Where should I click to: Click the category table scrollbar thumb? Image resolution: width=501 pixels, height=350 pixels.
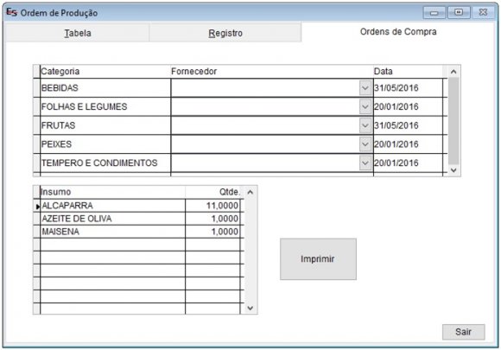[453, 121]
